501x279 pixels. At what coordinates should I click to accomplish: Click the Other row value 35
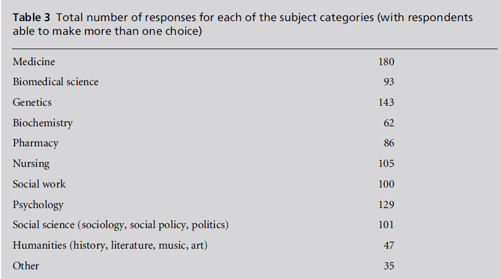tap(389, 266)
